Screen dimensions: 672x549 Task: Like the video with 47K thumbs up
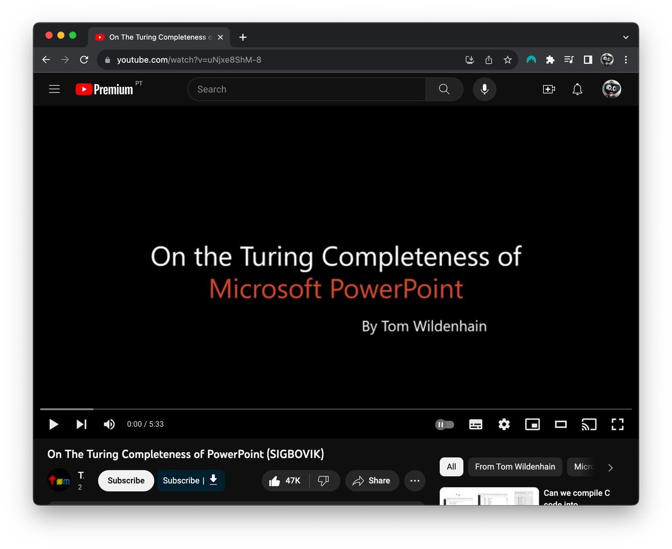coord(285,481)
